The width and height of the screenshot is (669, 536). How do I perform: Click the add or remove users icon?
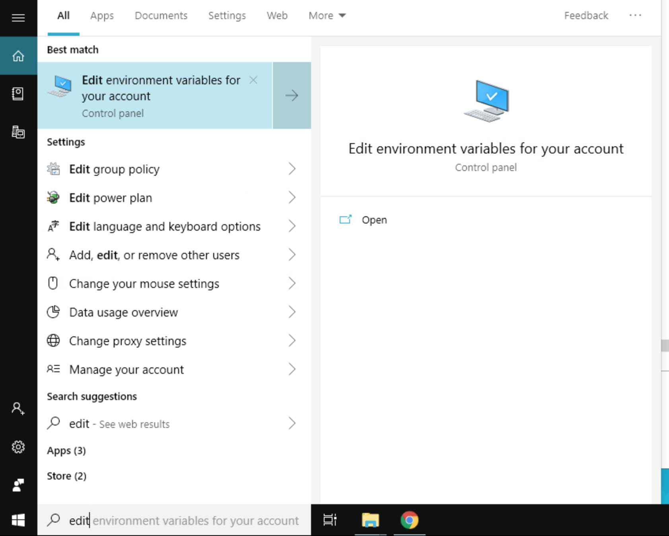[x=53, y=254]
